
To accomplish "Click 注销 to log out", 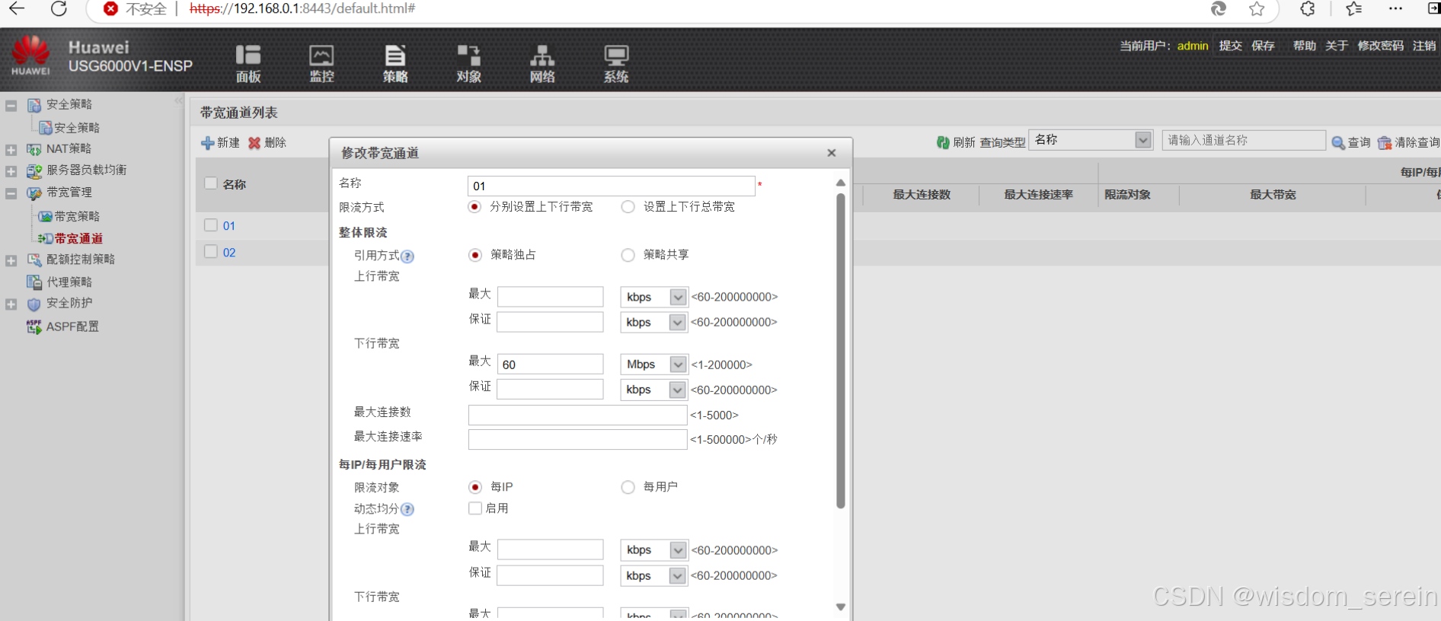I will pos(1424,46).
